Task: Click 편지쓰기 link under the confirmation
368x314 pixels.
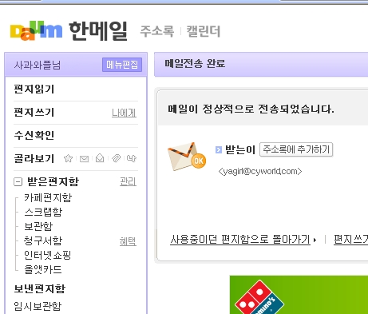Action: click(x=351, y=240)
